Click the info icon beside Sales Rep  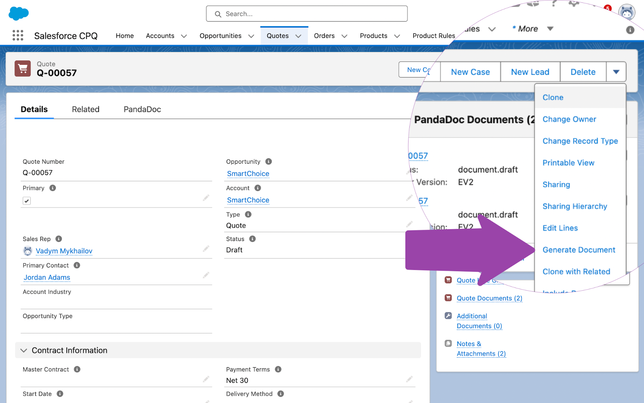click(x=59, y=239)
